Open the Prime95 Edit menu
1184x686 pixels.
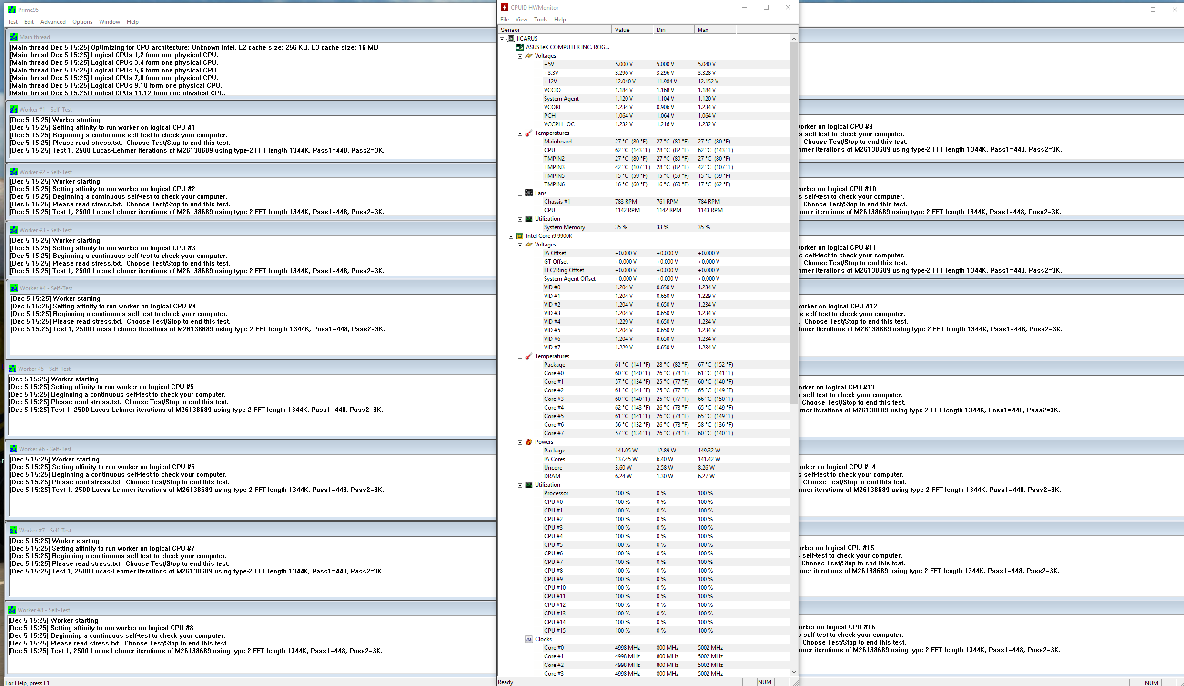point(29,22)
